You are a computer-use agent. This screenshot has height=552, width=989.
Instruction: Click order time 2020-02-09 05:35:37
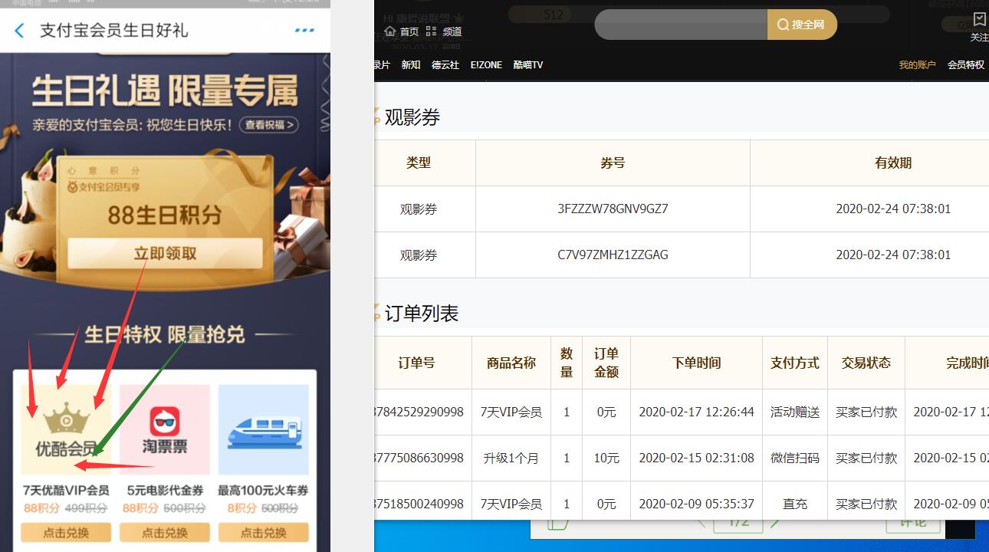click(696, 504)
